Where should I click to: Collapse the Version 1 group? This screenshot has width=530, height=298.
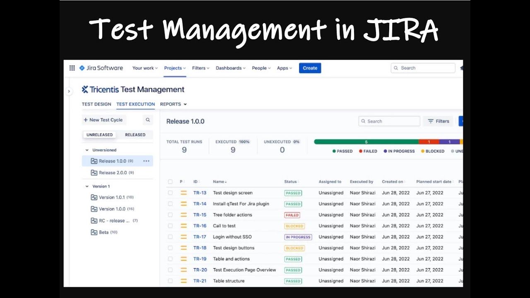click(87, 187)
